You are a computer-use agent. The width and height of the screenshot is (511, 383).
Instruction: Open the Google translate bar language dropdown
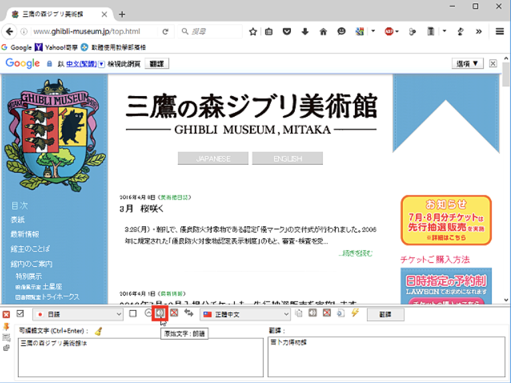pyautogui.click(x=101, y=64)
